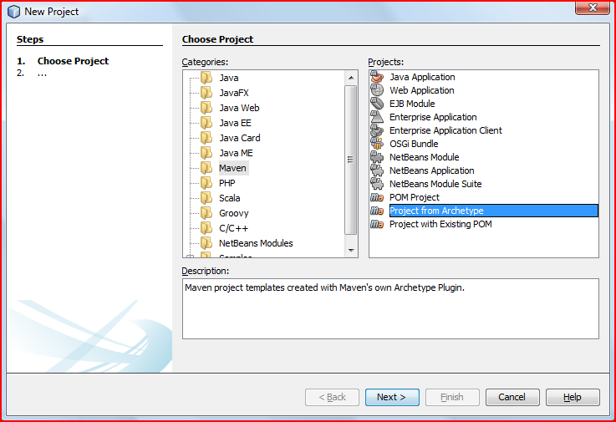Screen dimensions: 616x422
Task: Pick the NetBeans Modules category
Action: coord(256,243)
